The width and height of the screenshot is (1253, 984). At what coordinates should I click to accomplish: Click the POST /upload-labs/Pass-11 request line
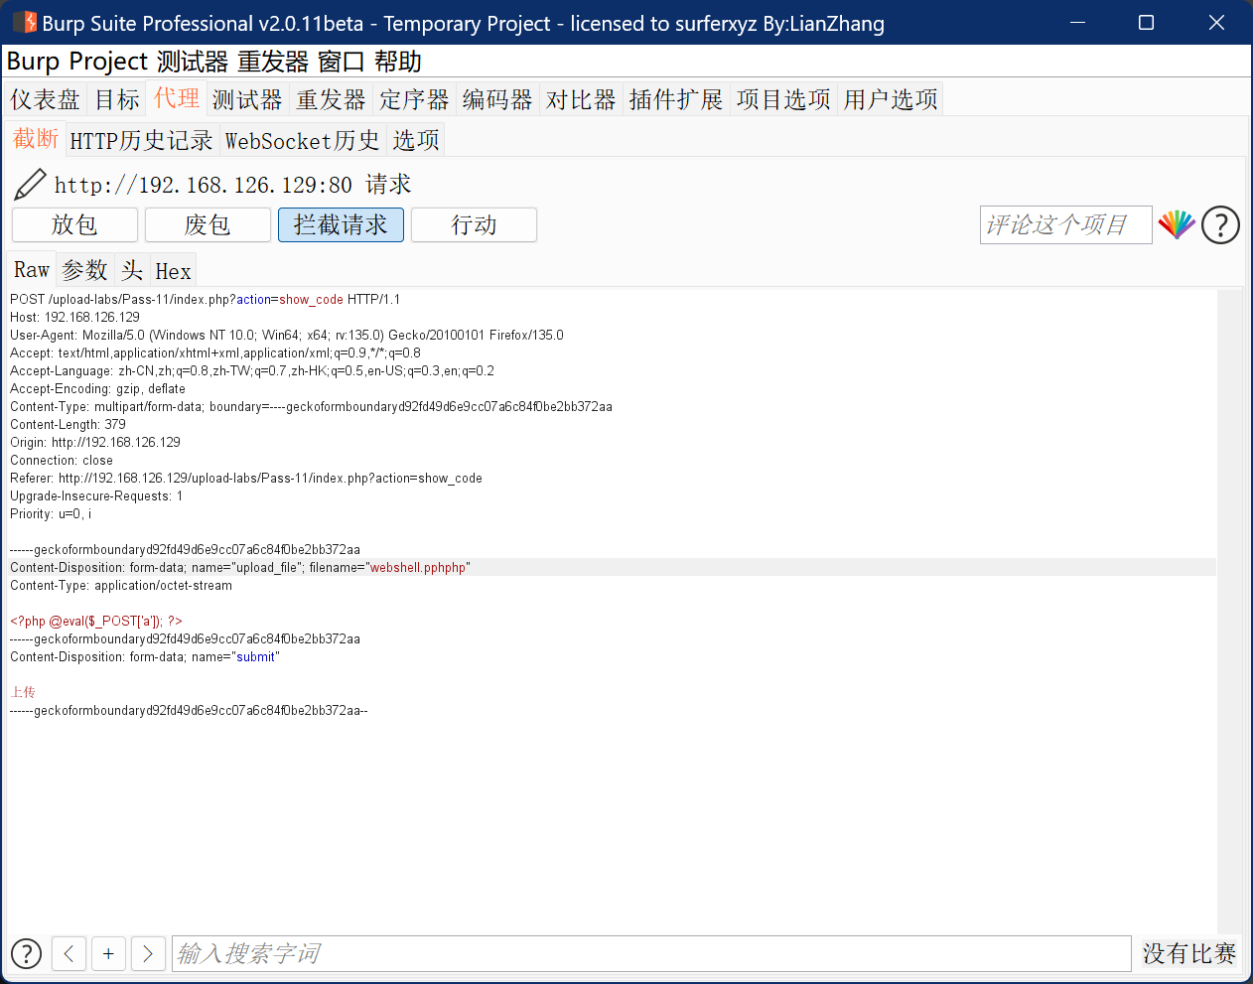tap(205, 299)
